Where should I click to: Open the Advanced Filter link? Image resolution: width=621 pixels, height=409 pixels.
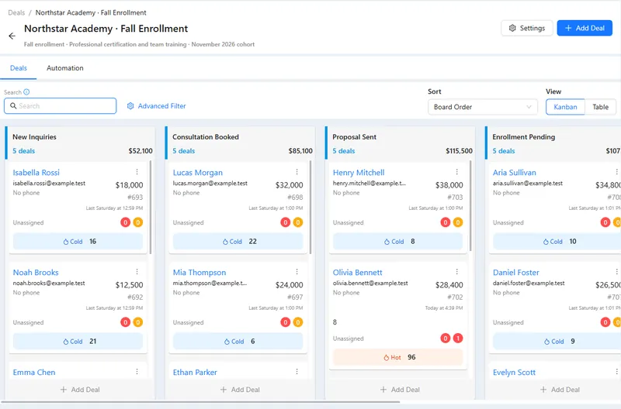point(157,106)
